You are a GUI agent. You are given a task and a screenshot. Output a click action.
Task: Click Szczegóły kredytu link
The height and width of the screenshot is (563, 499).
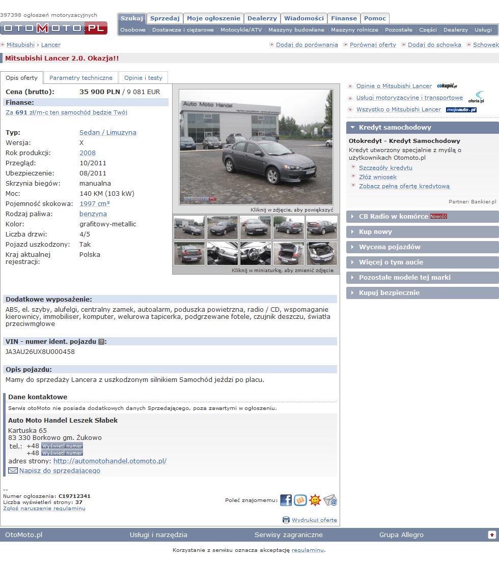386,168
